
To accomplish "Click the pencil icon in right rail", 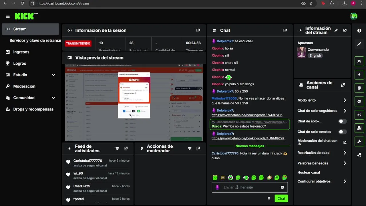I will (x=359, y=44).
